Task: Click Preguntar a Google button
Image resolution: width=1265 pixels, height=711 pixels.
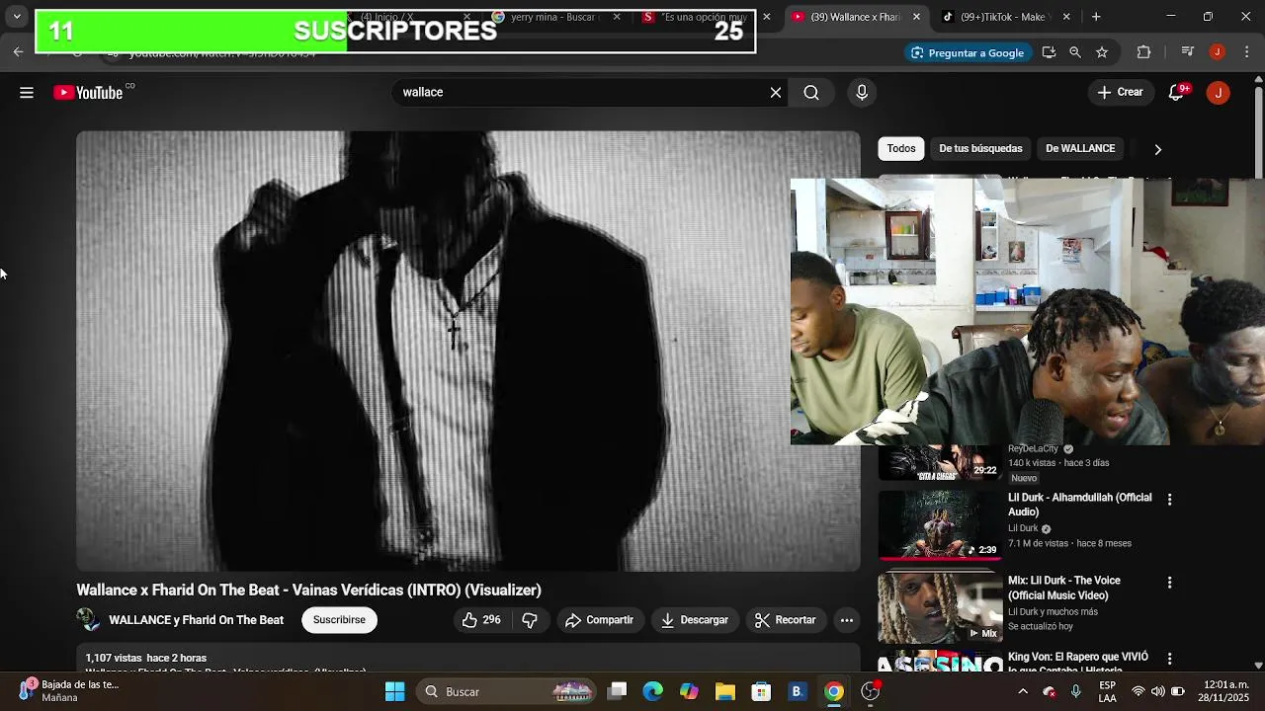Action: (x=967, y=52)
